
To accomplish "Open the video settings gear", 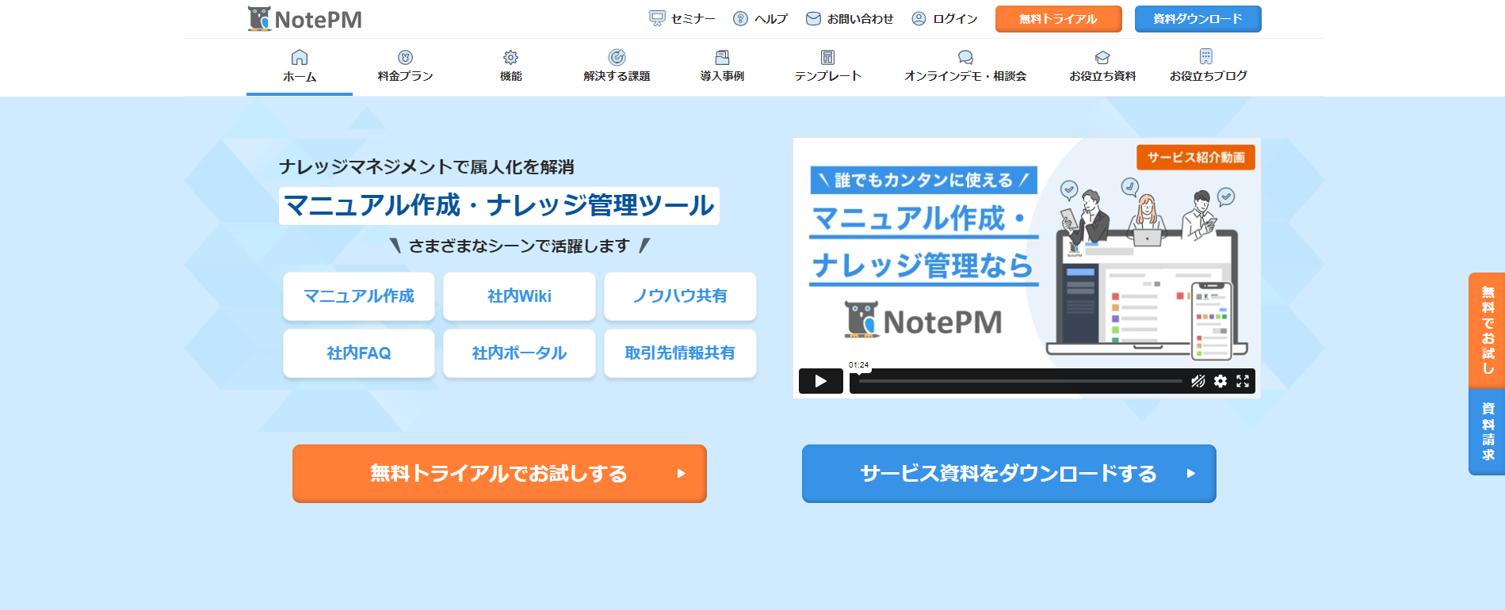I will pyautogui.click(x=1220, y=381).
